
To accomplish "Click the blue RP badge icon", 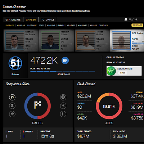I will tap(65, 60).
